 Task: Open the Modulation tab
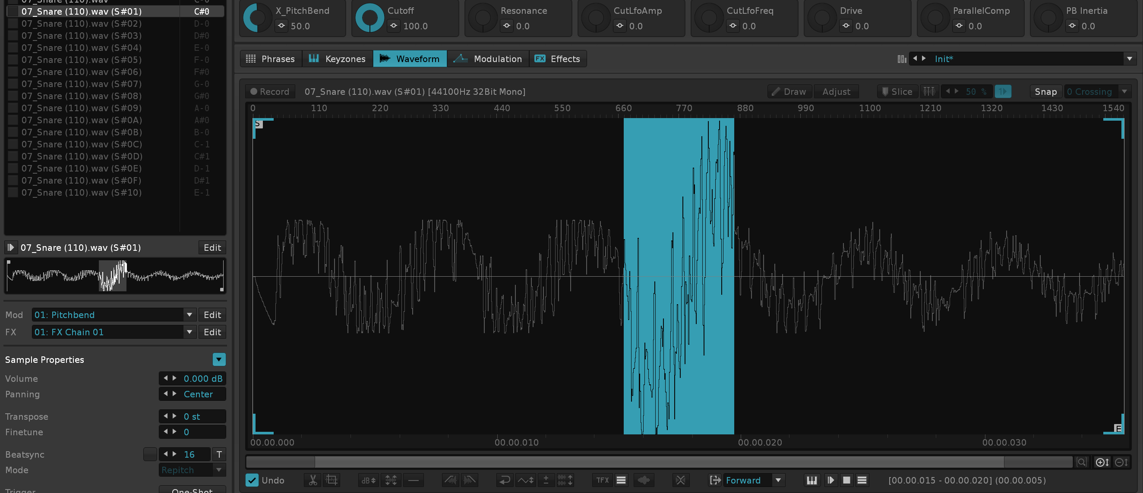click(x=488, y=59)
